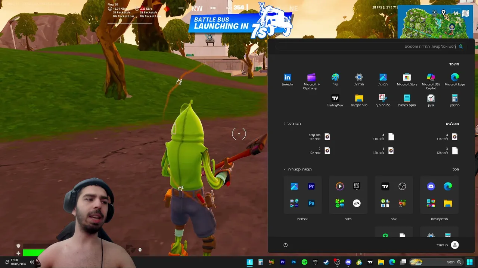Open Discord in the פרודוקטיביות category
478x268 pixels.
[431, 186]
